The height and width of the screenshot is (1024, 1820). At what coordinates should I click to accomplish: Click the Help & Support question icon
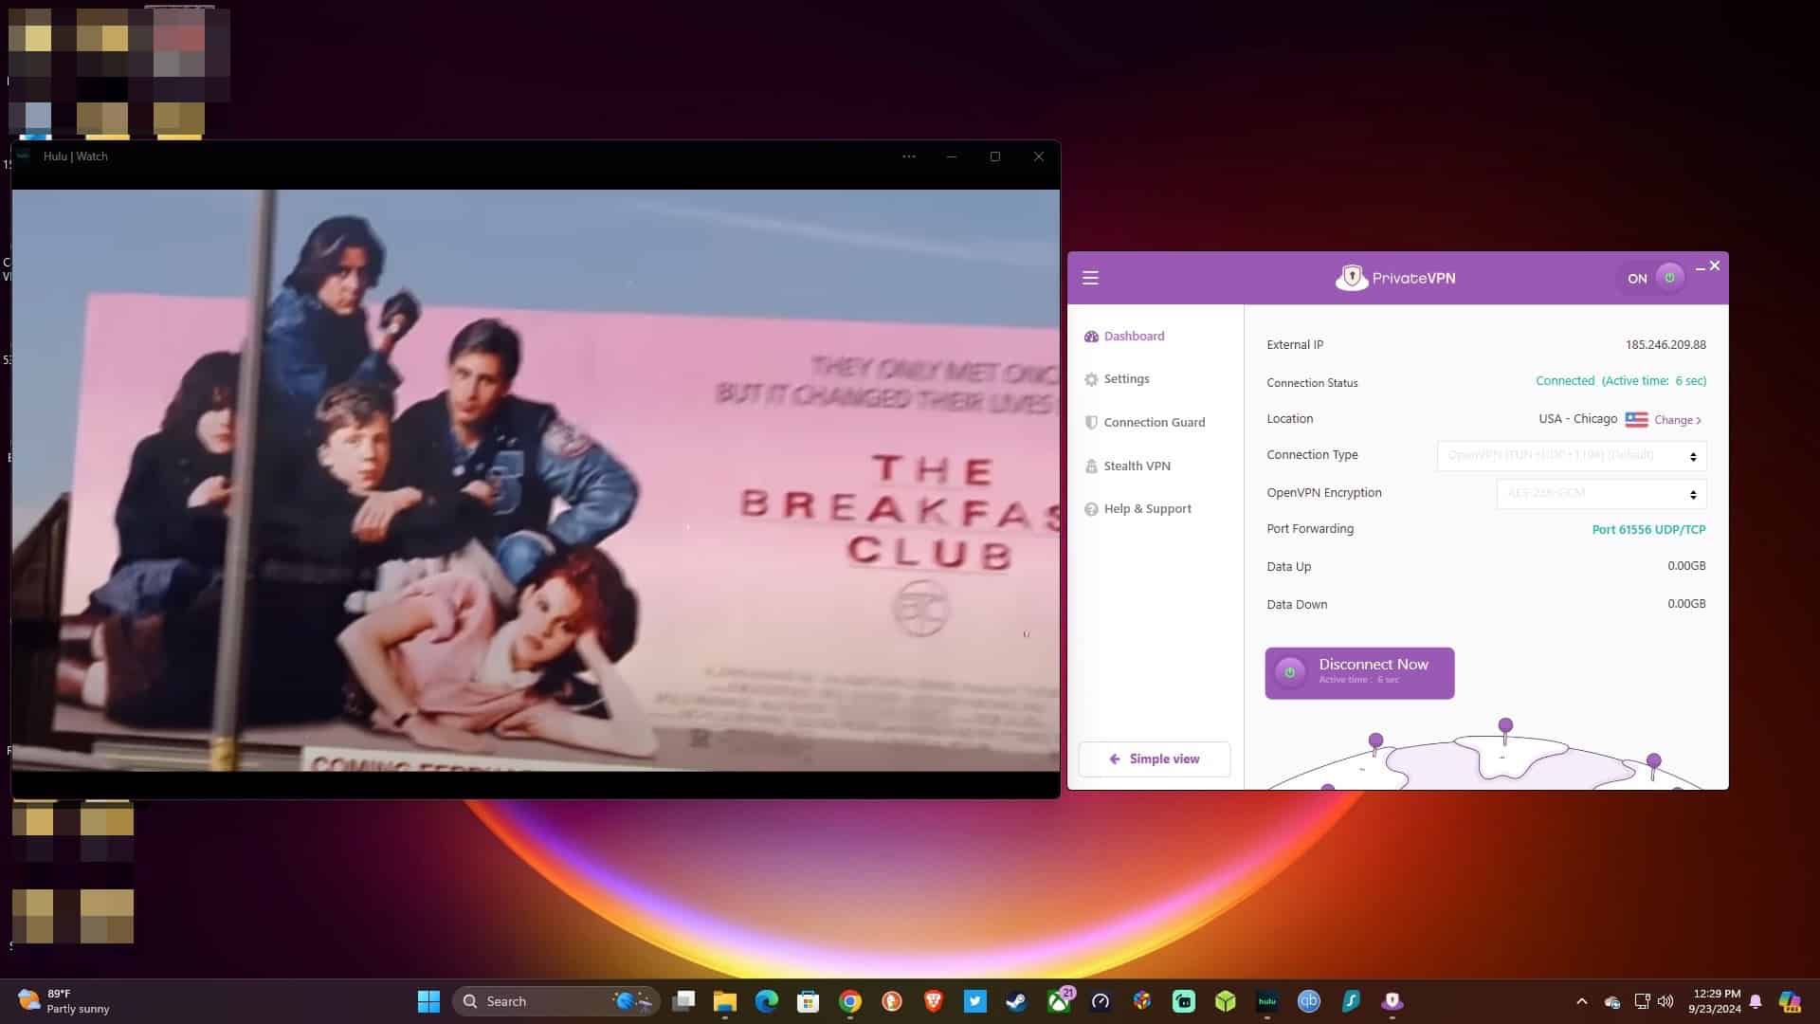(1091, 509)
